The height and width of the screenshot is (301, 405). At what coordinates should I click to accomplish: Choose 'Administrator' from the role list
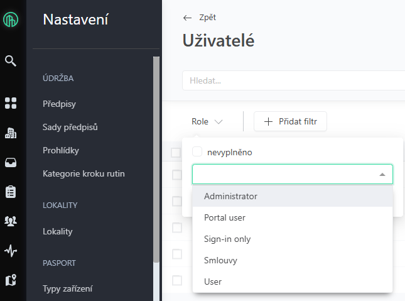pyautogui.click(x=230, y=196)
